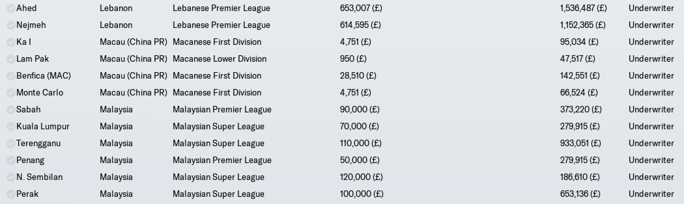Open the Underwriter dropdown for Sabah

[x=651, y=109]
